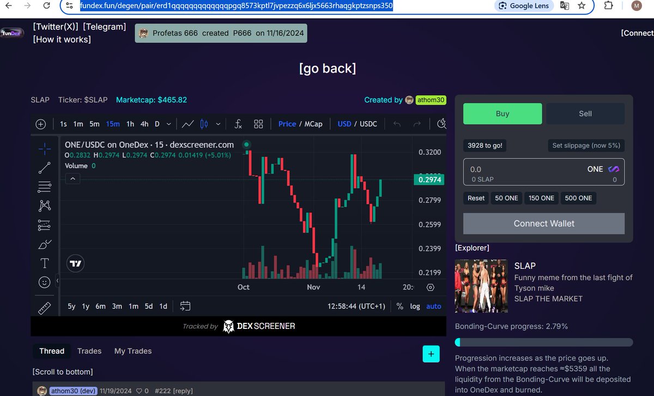654x396 pixels.
Task: Expand the chart style dropdown arrow
Action: (219, 124)
